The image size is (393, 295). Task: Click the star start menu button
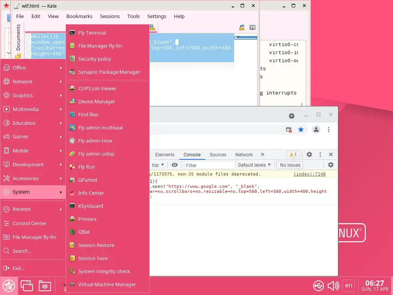9,285
